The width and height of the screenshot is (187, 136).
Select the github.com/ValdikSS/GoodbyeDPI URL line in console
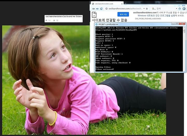(116, 30)
